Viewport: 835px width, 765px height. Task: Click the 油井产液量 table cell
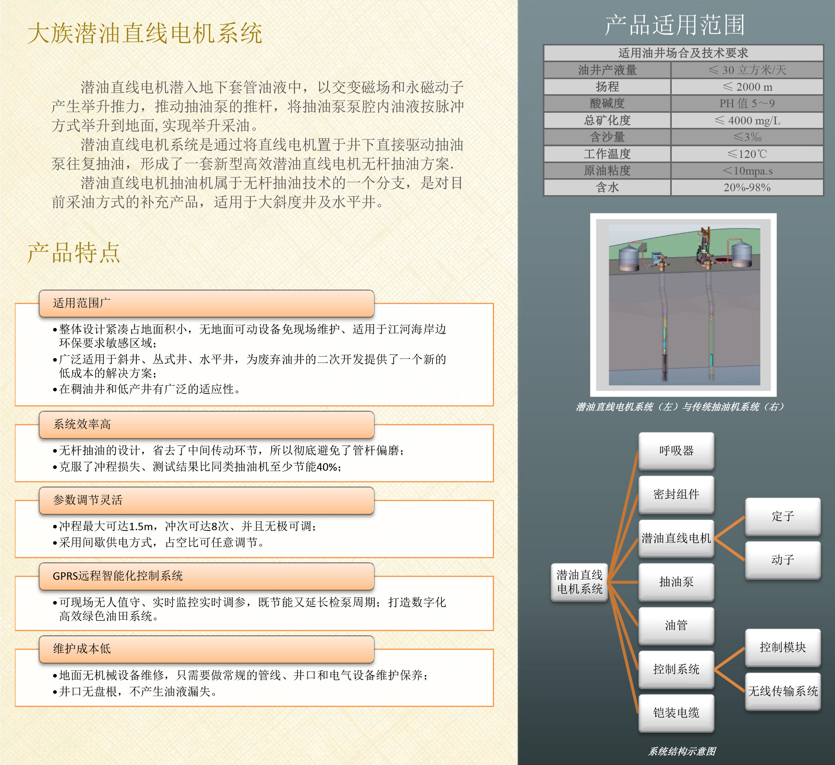607,70
